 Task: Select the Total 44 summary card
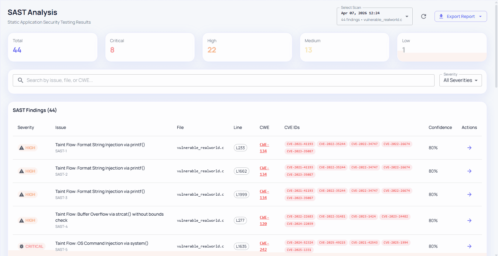click(x=53, y=47)
